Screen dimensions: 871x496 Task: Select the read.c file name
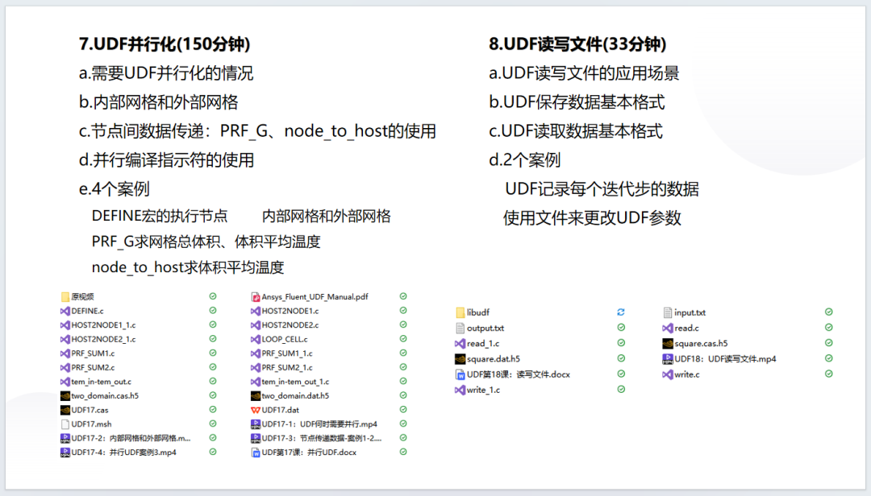pos(686,328)
